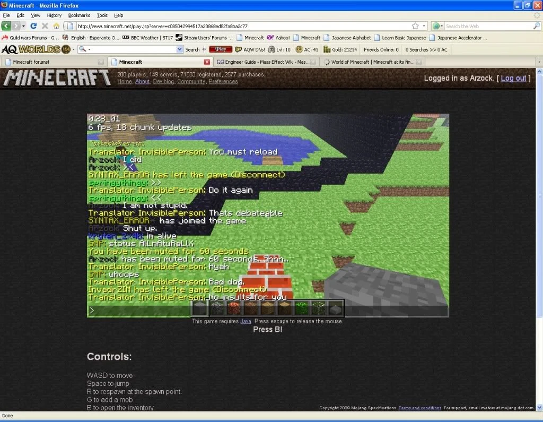543x422 pixels.
Task: Open back/forward history dropdown arrow
Action: coord(23,26)
